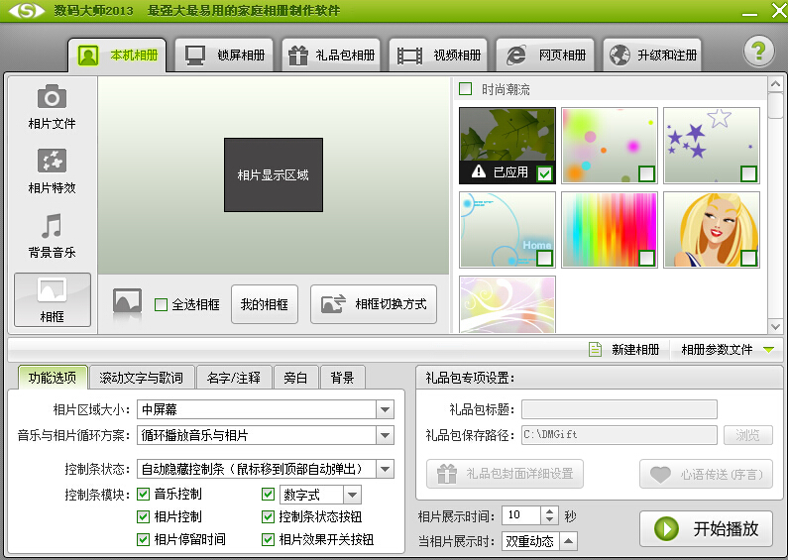
Task: Click the 新建相册 new album icon
Action: click(596, 350)
